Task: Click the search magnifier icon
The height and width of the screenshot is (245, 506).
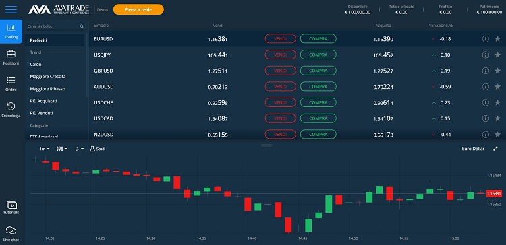Action: (x=82, y=26)
